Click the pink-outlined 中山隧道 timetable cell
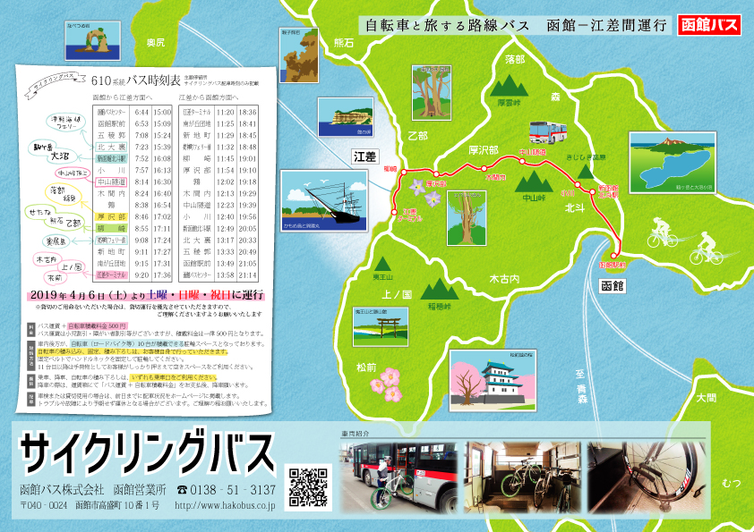Image resolution: width=754 pixels, height=532 pixels. [112, 182]
